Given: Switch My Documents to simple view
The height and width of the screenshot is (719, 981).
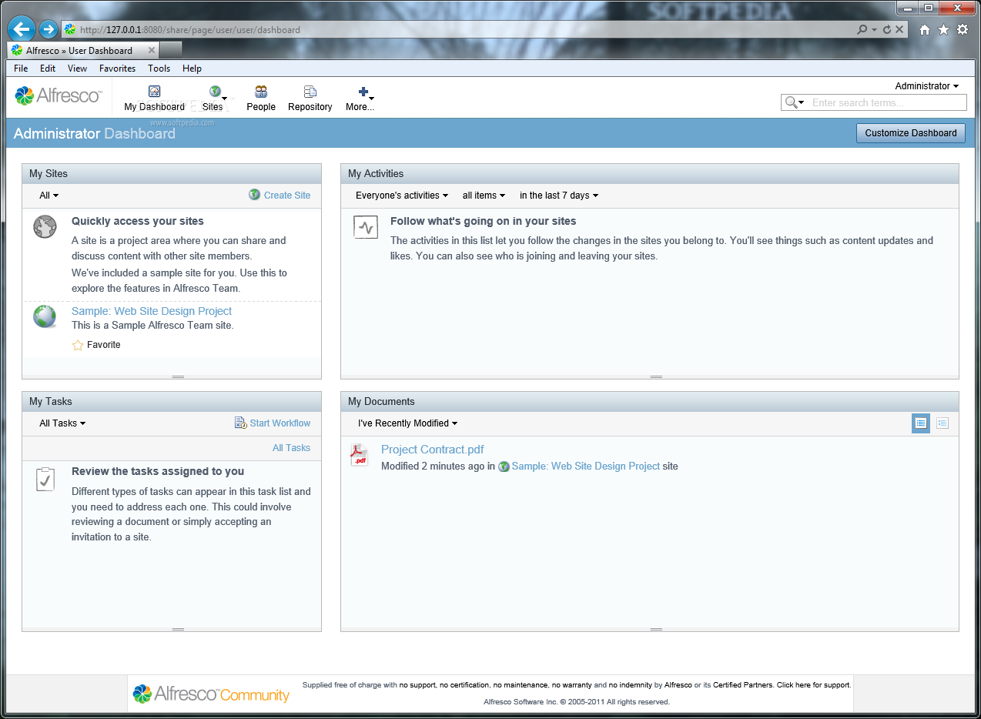Looking at the screenshot, I should point(942,423).
